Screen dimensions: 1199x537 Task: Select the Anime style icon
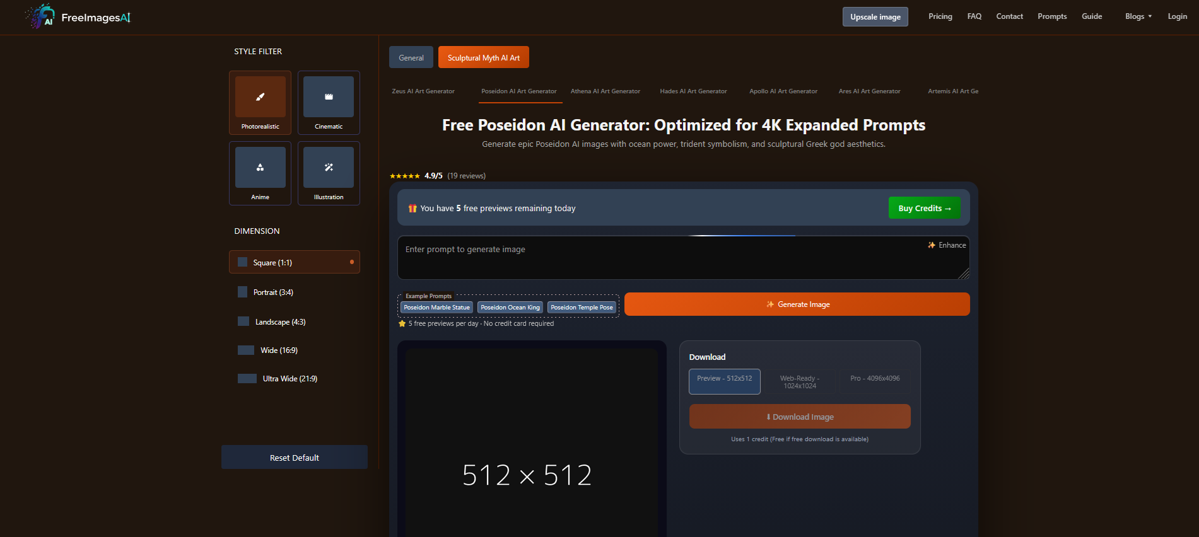260,168
